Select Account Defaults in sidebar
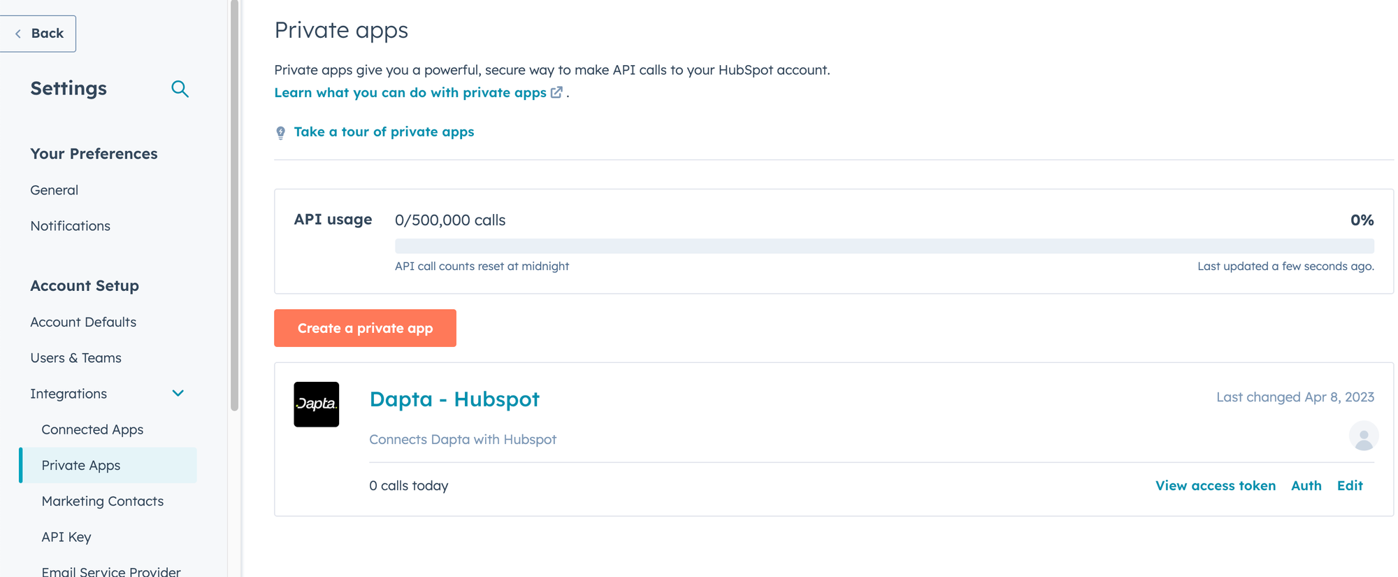Viewport: 1398px width, 577px height. tap(83, 322)
